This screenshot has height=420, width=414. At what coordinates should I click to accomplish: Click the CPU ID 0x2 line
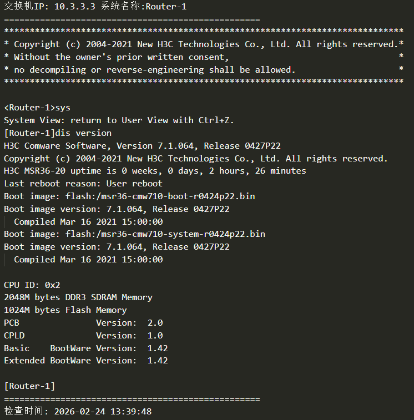click(32, 285)
